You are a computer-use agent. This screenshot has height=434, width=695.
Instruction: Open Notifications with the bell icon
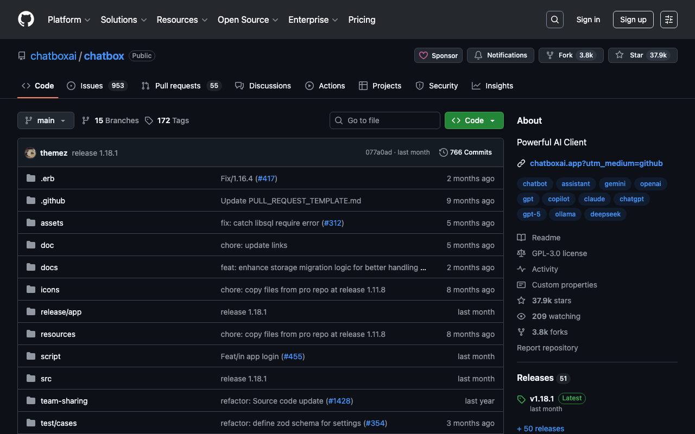(x=500, y=55)
